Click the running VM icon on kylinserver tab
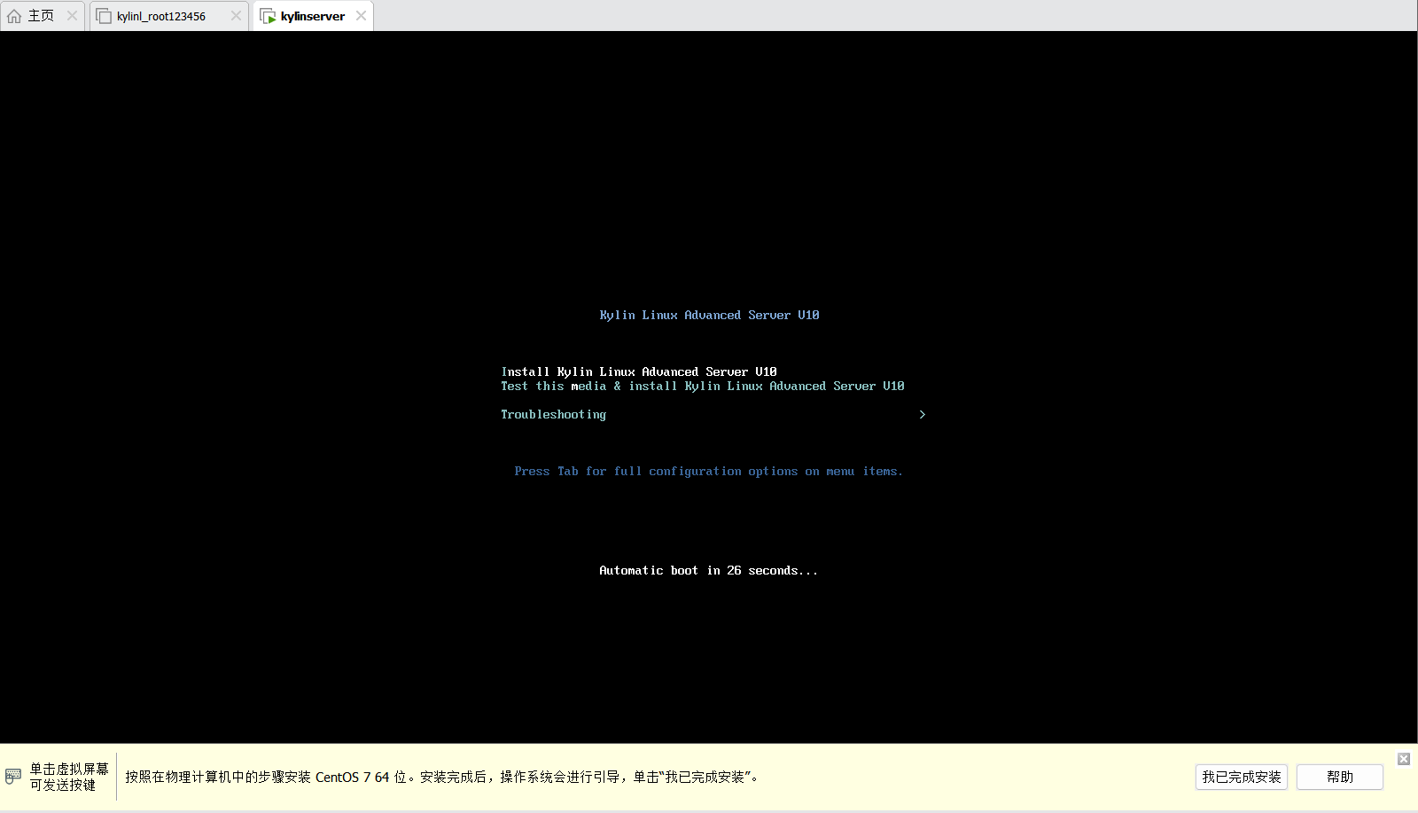The height and width of the screenshot is (813, 1418). click(268, 16)
